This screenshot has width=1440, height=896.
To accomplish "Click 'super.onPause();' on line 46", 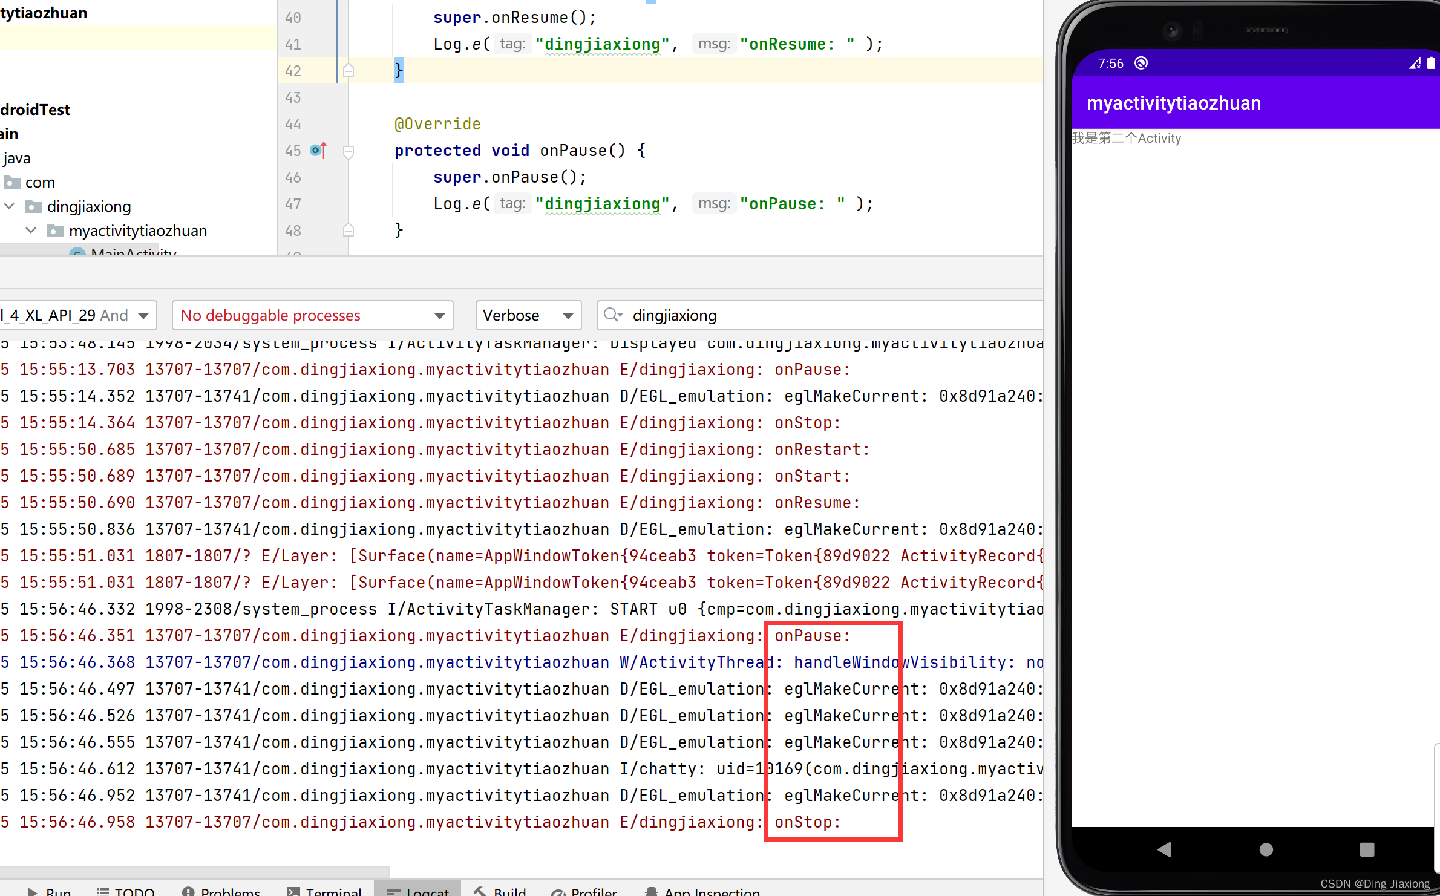I will coord(510,177).
